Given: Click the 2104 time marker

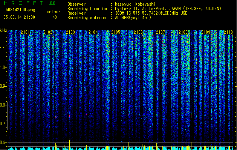Looking at the screenshot, I should 93,32.
